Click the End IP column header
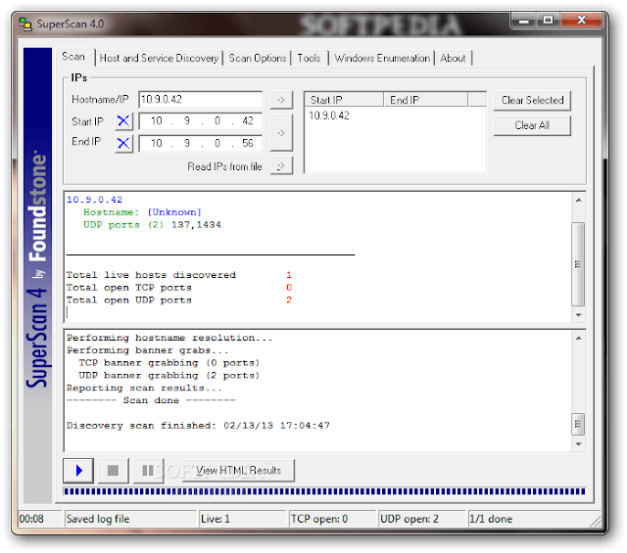 click(x=426, y=100)
